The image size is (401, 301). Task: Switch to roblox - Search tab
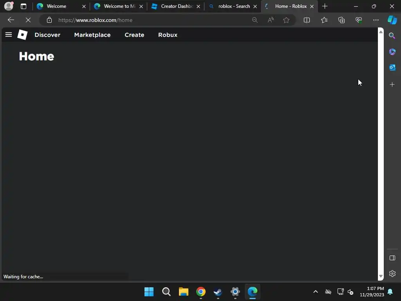tap(234, 6)
